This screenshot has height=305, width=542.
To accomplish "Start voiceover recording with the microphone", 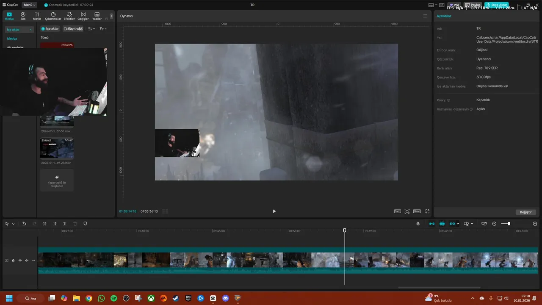I will (x=418, y=224).
